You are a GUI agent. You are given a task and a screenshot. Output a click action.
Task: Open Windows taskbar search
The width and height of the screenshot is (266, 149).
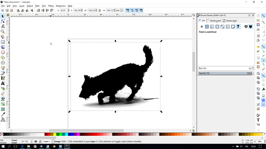click(9, 146)
